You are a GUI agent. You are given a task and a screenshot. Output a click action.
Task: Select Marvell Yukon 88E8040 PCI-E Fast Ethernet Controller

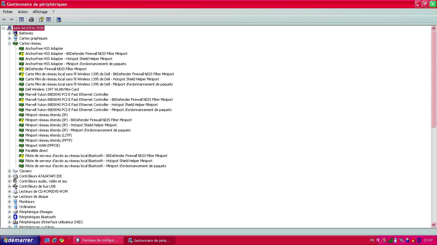click(67, 94)
